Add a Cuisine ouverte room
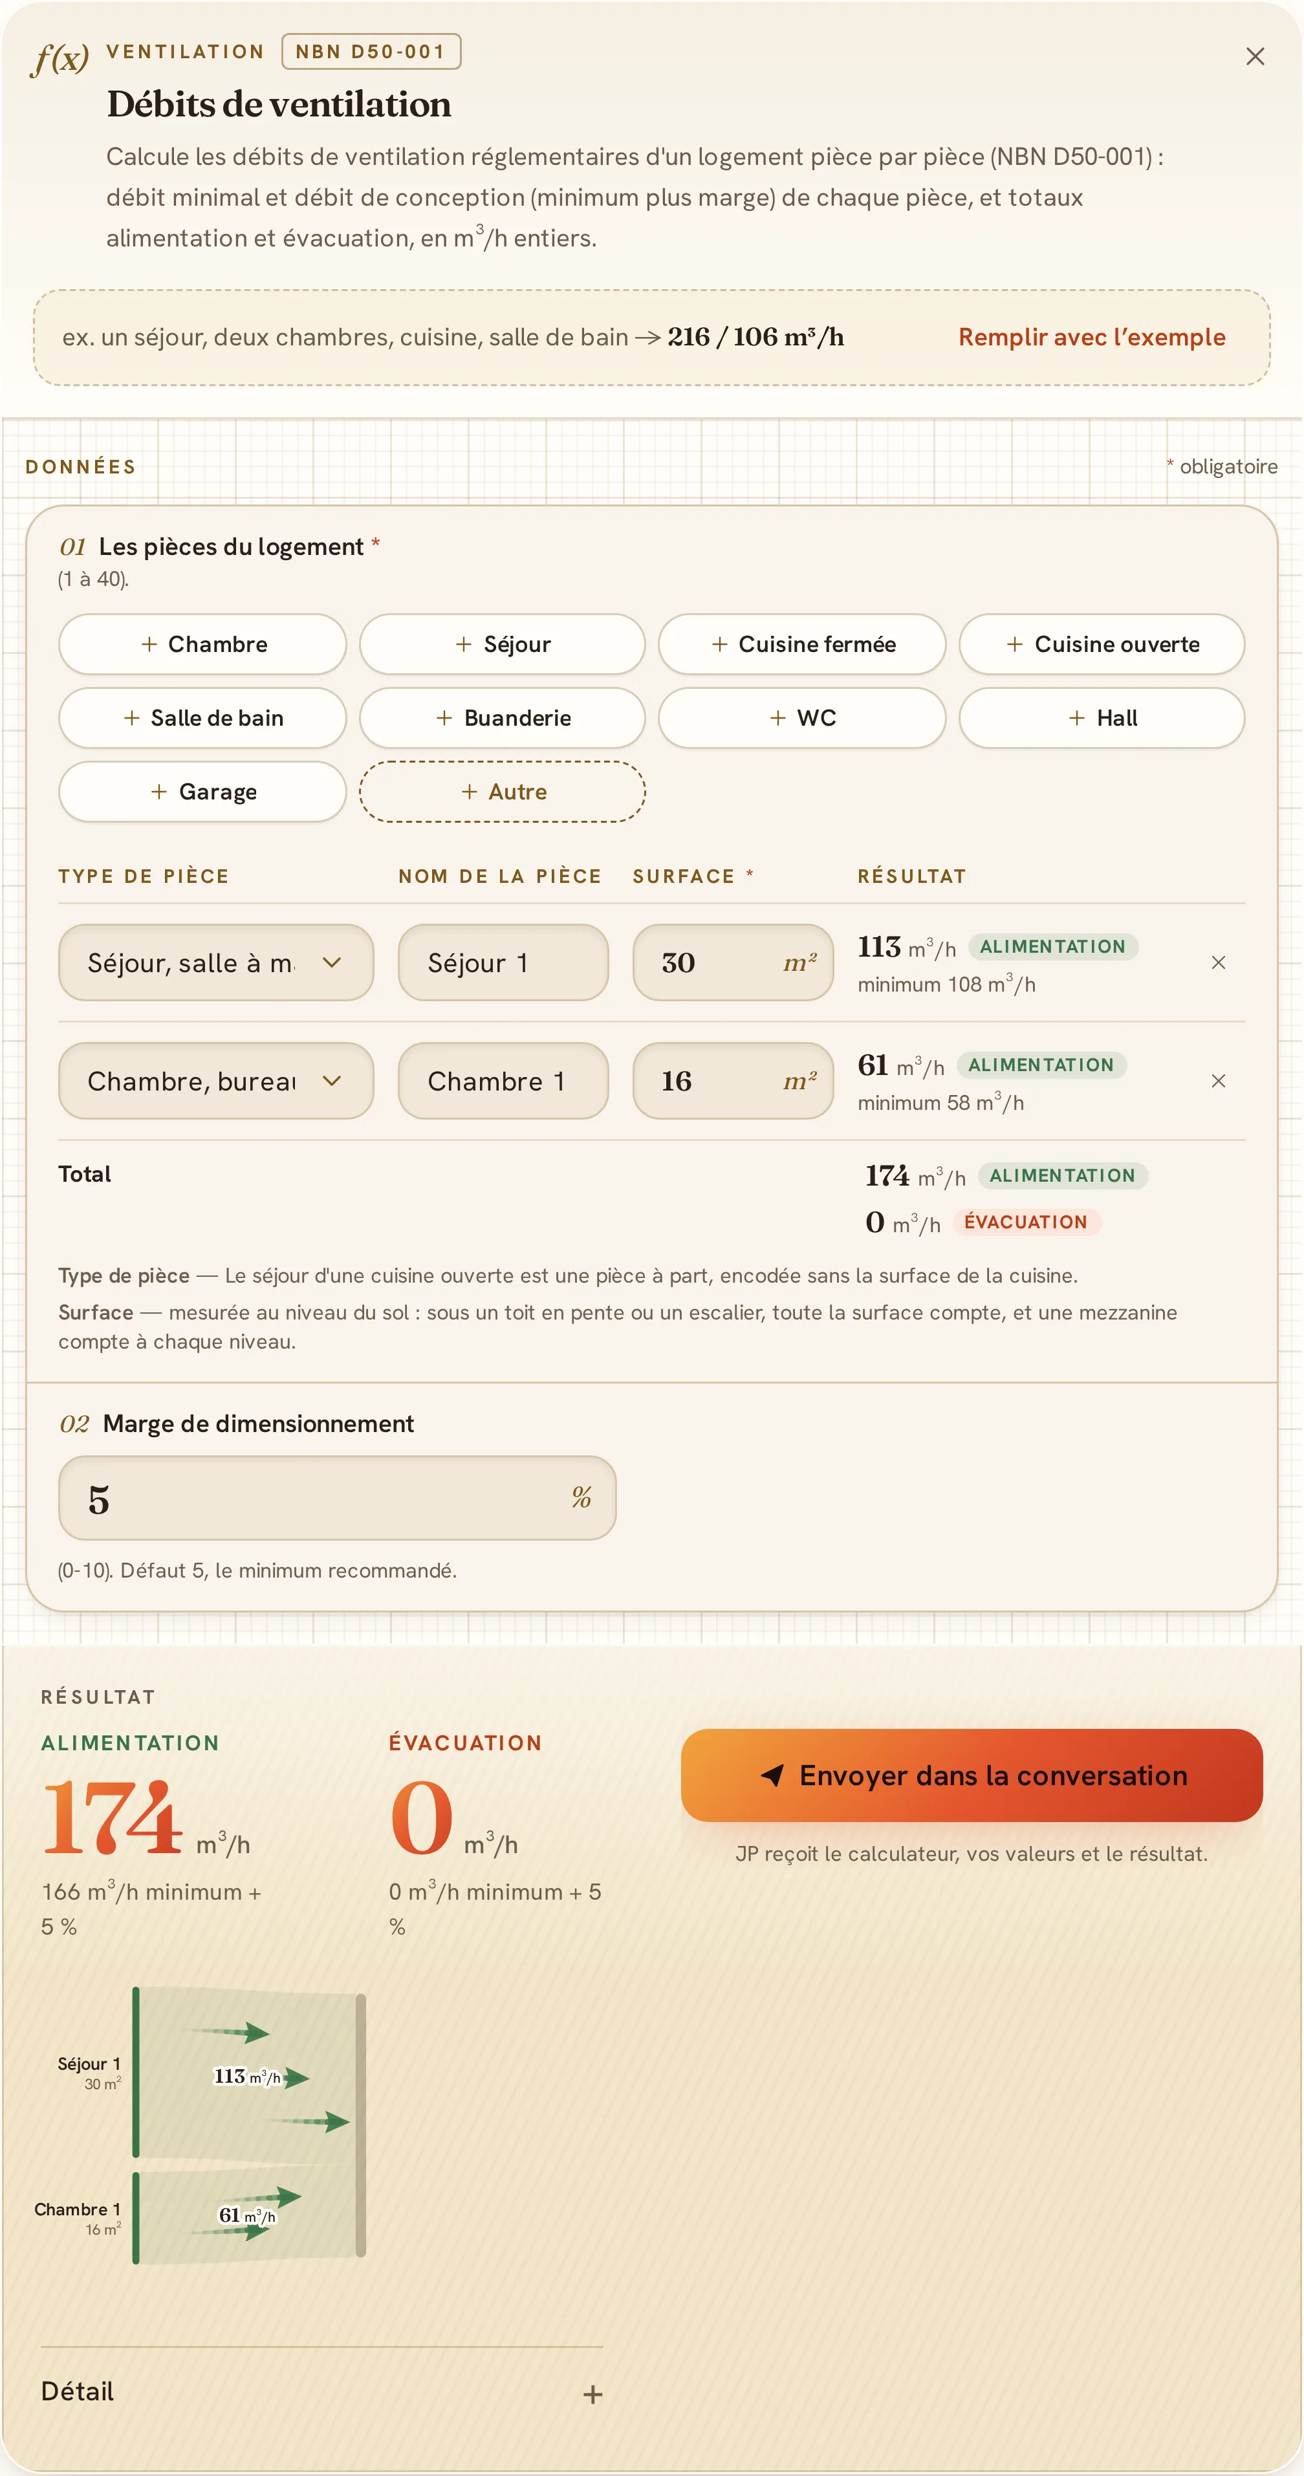 tap(1102, 644)
